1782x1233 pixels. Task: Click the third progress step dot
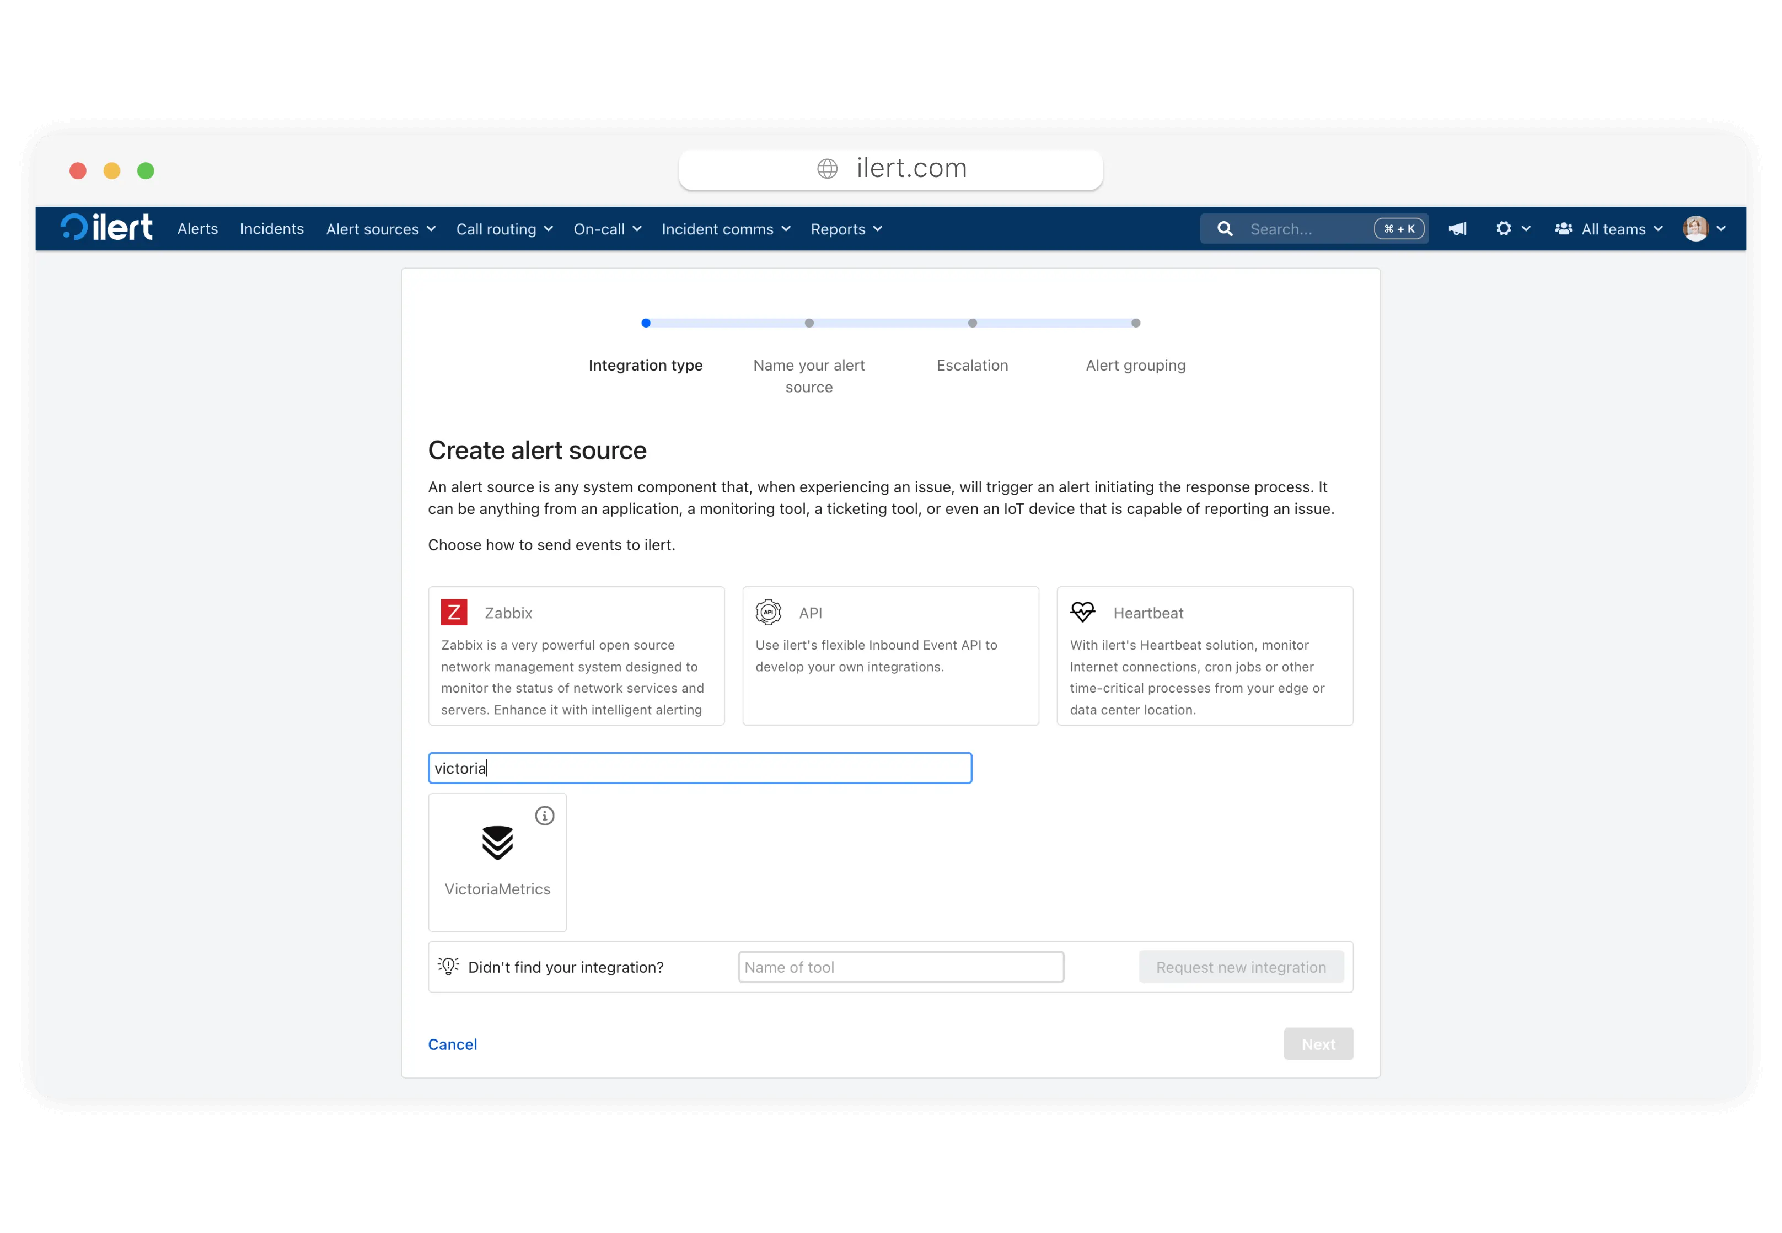coord(973,323)
